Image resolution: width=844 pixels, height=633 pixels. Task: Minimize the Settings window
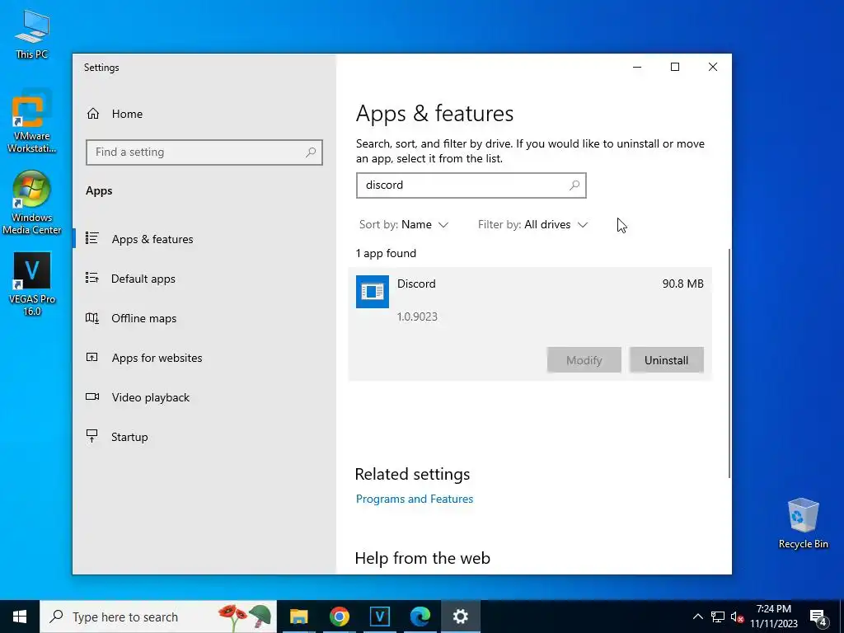click(637, 67)
